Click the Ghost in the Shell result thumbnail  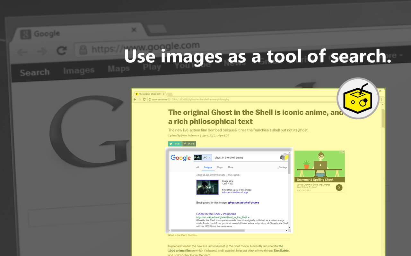point(207,187)
